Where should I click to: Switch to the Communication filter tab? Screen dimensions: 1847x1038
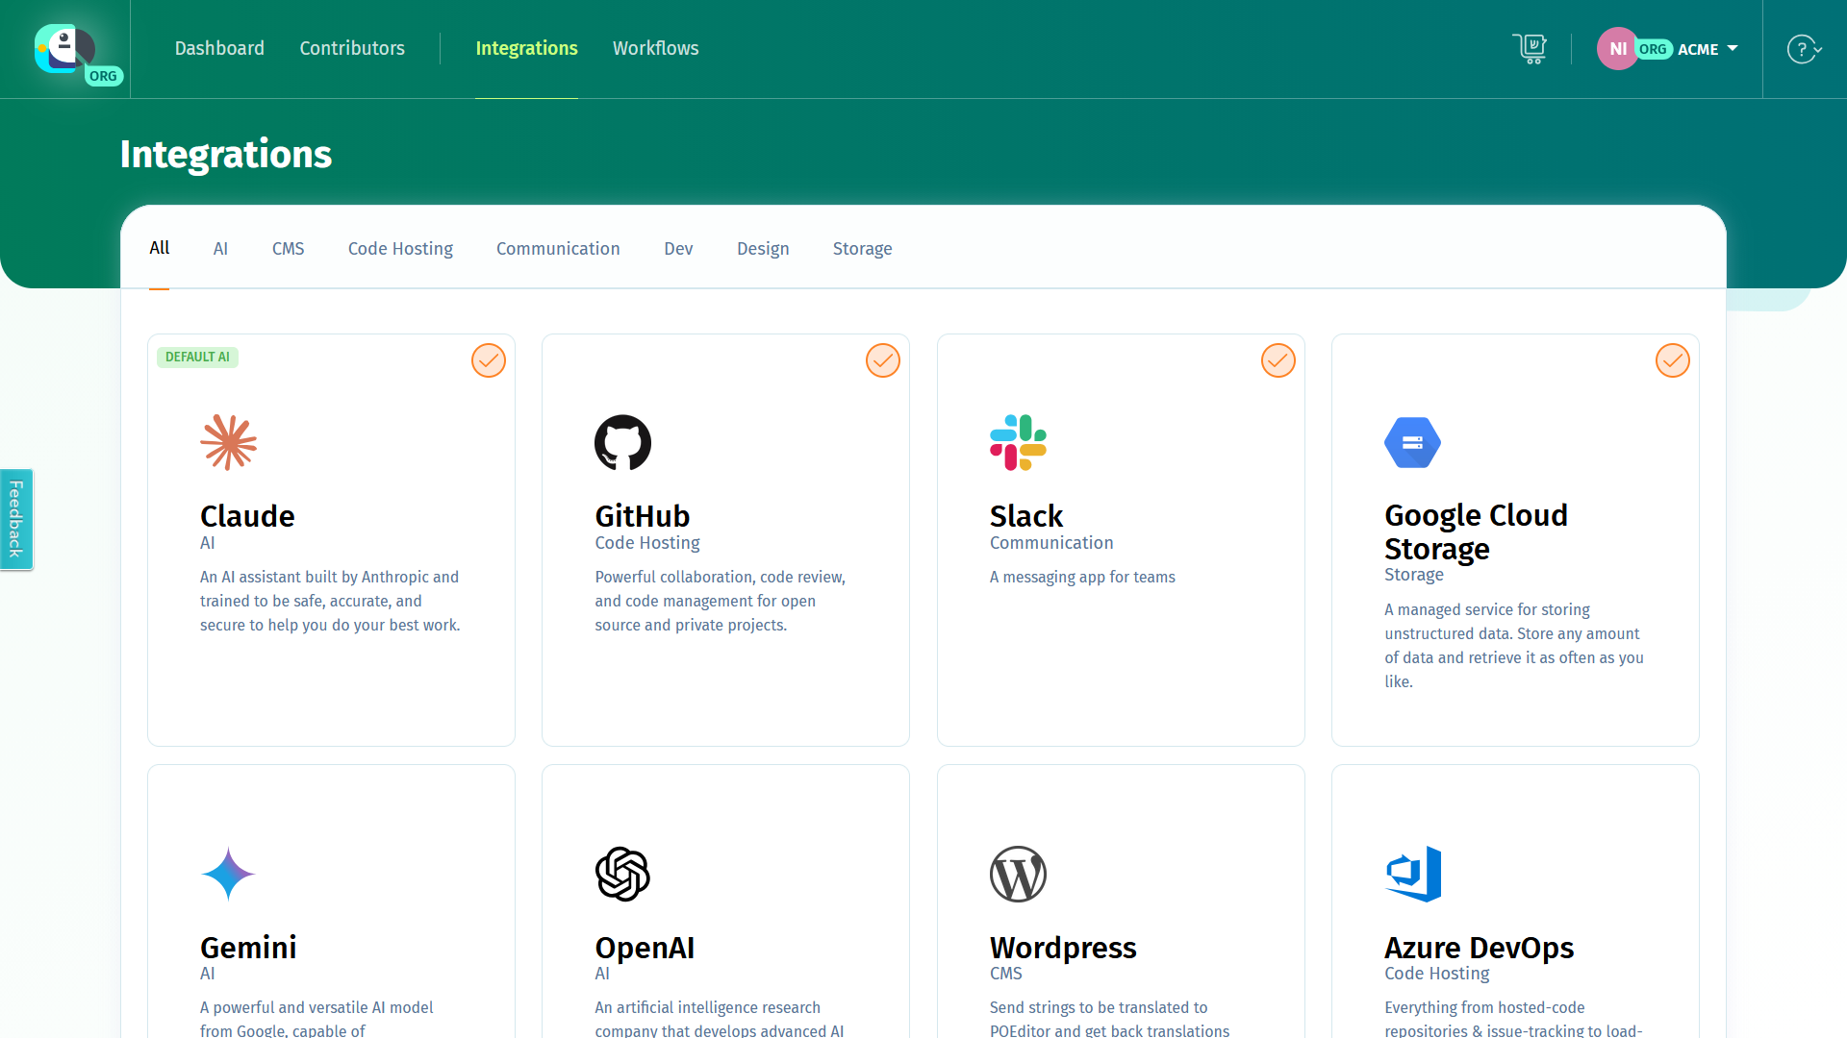click(558, 249)
